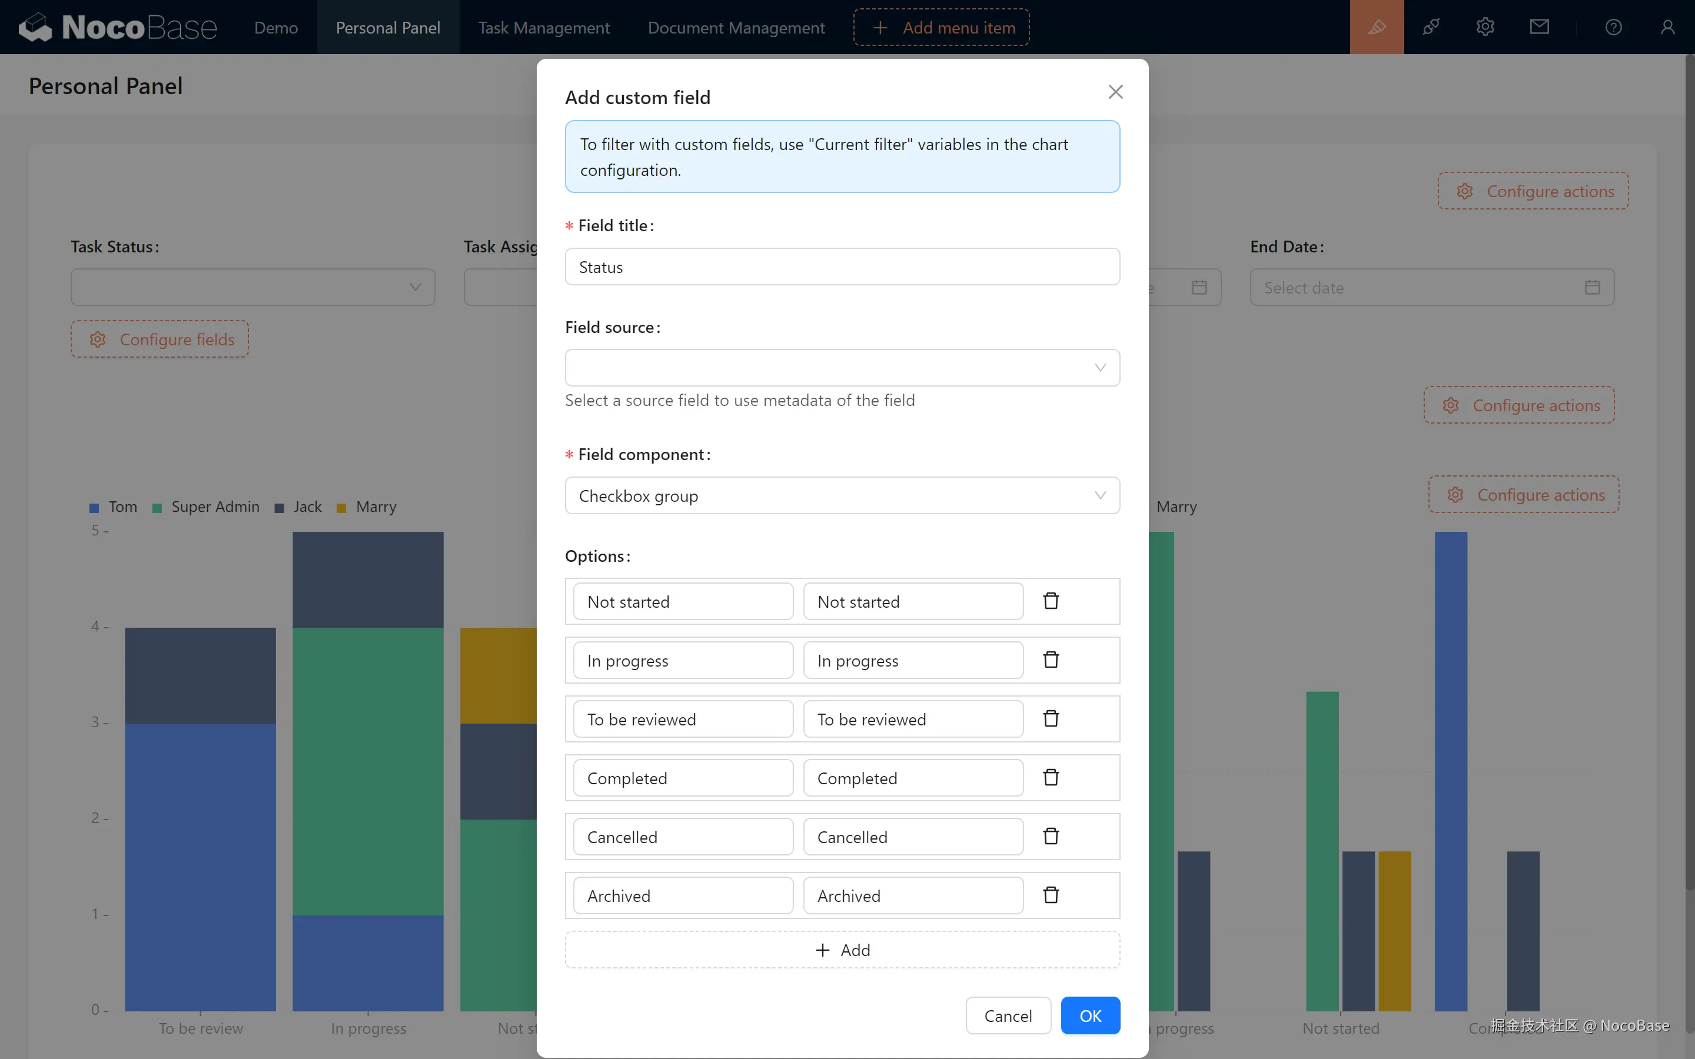Expand the Field source dropdown
1695x1059 pixels.
point(842,368)
